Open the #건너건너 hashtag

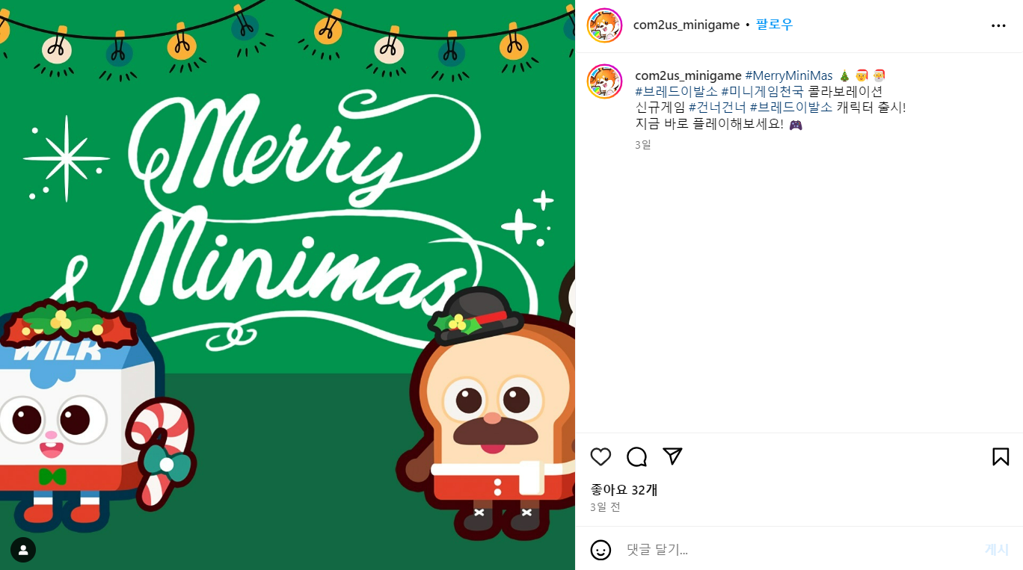click(717, 107)
